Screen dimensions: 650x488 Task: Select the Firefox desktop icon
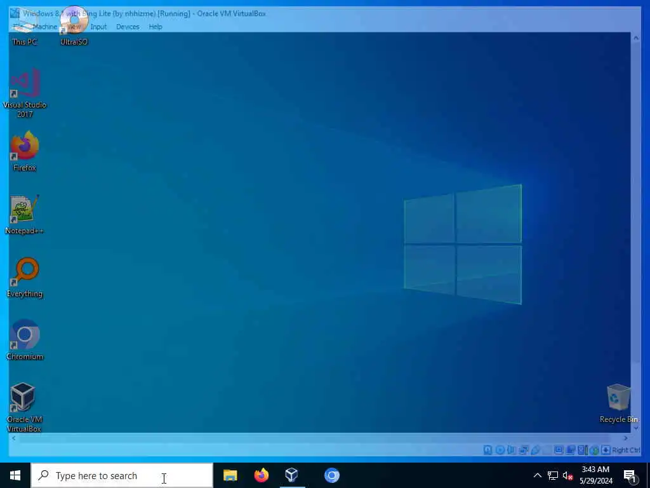point(25,151)
